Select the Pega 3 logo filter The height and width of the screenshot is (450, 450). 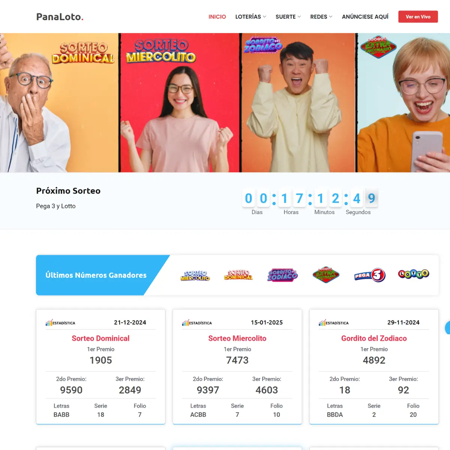click(x=370, y=275)
